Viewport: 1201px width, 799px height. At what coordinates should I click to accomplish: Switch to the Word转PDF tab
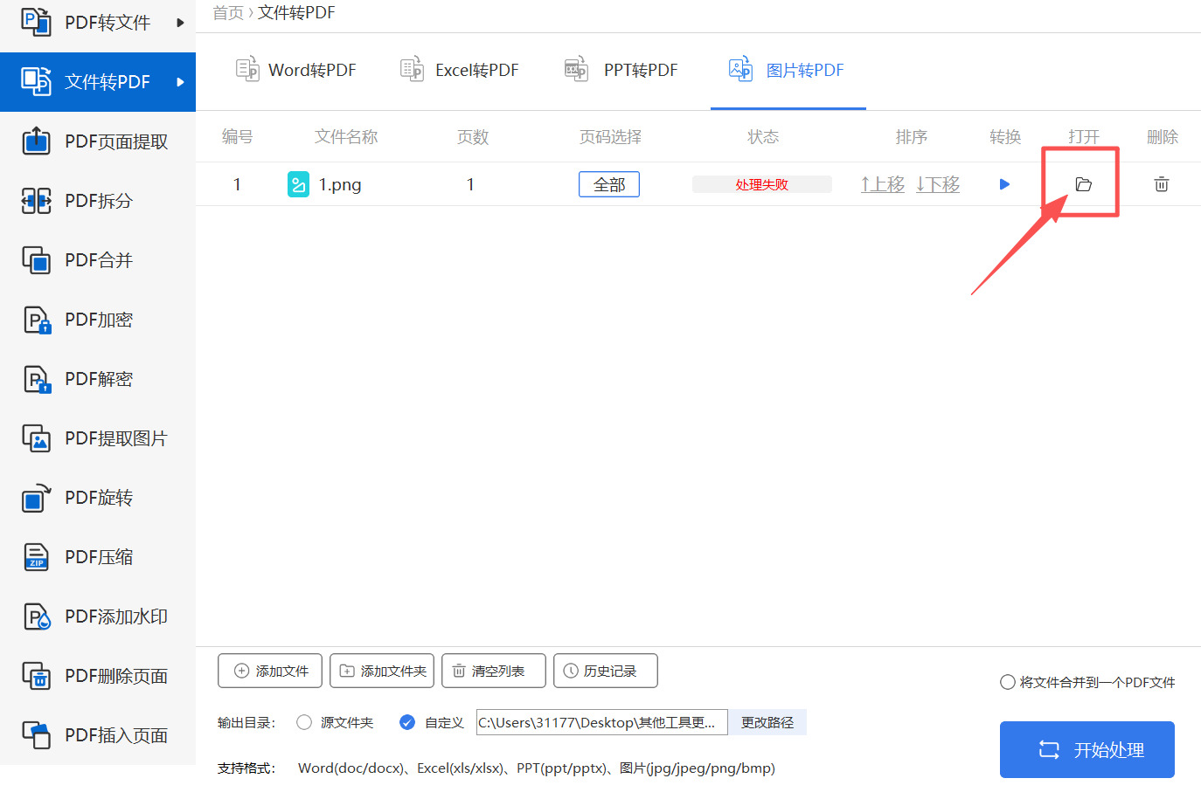click(296, 70)
